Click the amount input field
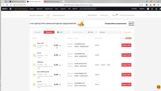 click(79, 32)
